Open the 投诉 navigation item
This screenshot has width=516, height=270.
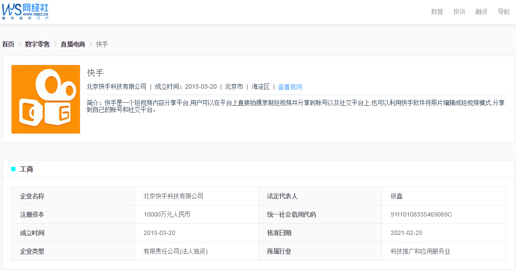(459, 12)
